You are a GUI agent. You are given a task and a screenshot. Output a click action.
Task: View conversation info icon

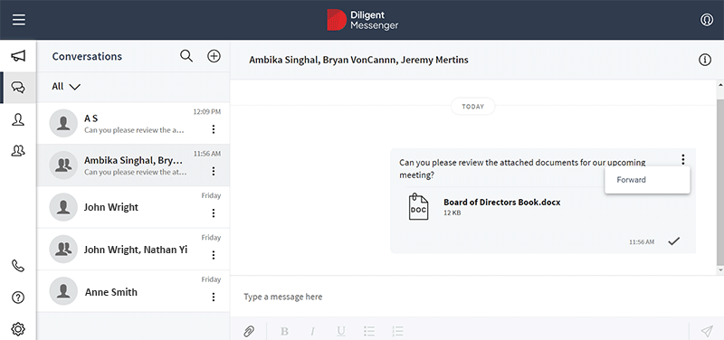pos(705,60)
